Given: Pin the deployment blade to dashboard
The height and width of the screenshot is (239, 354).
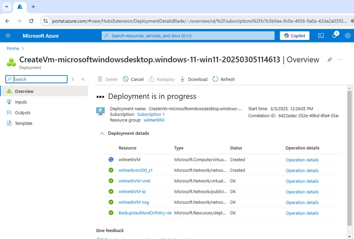Looking at the screenshot, I should (x=330, y=60).
